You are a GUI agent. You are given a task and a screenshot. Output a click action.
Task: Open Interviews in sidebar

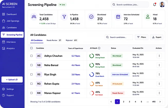9,42
